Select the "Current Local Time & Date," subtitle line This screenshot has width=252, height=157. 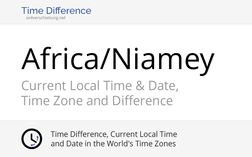tap(100, 86)
